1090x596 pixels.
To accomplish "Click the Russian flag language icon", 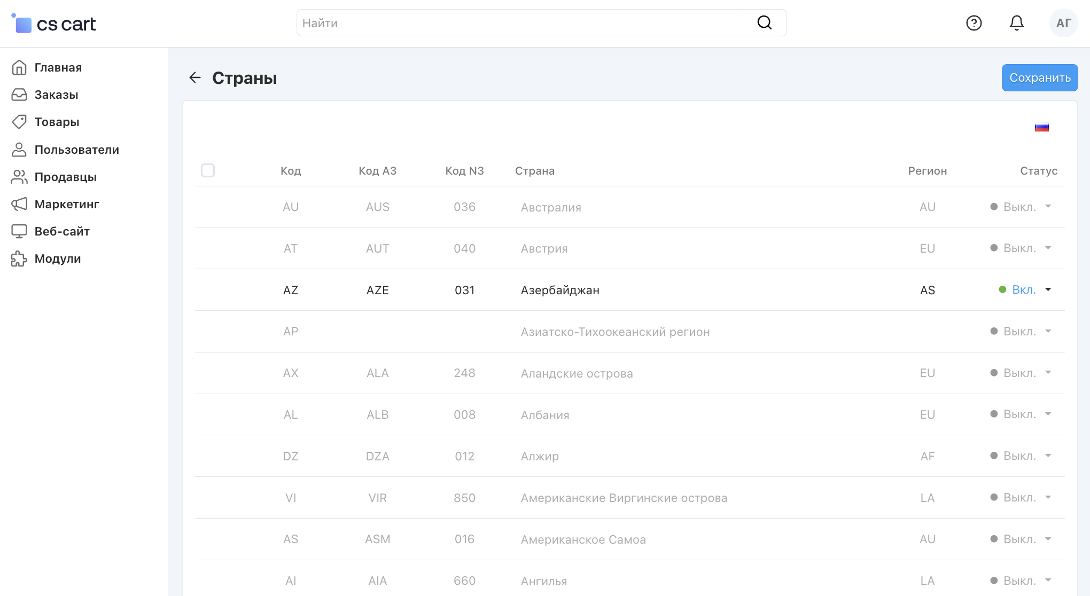I will tap(1041, 128).
